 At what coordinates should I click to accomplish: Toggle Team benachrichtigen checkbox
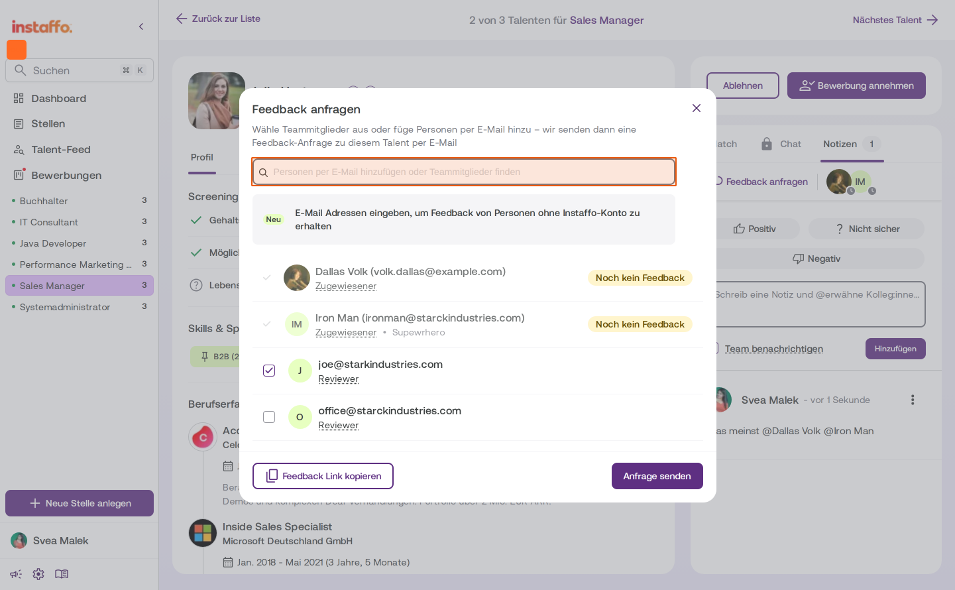click(715, 349)
